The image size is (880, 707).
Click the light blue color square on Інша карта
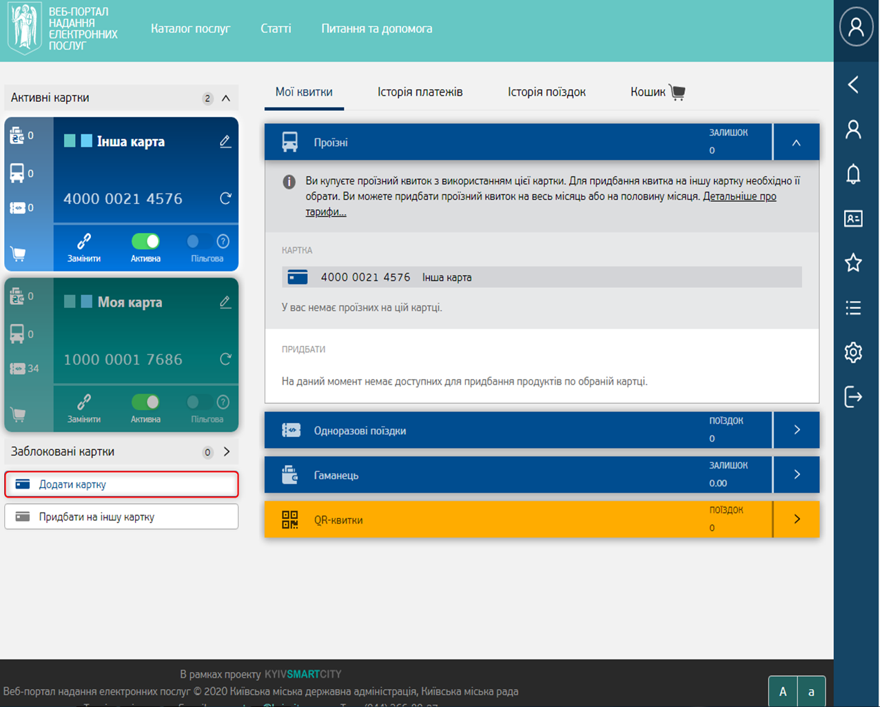coord(86,141)
